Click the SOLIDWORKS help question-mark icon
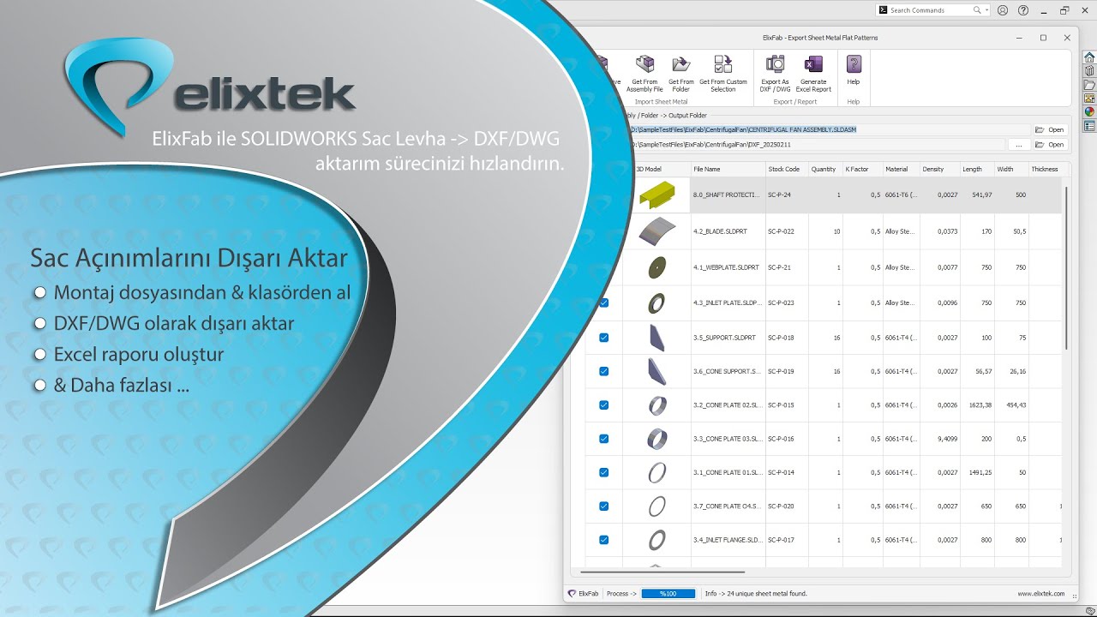The width and height of the screenshot is (1097, 617). (x=1022, y=10)
